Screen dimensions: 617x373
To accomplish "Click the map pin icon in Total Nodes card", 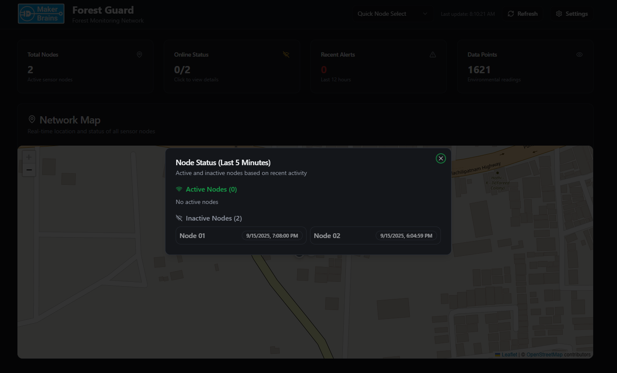I will pos(139,55).
